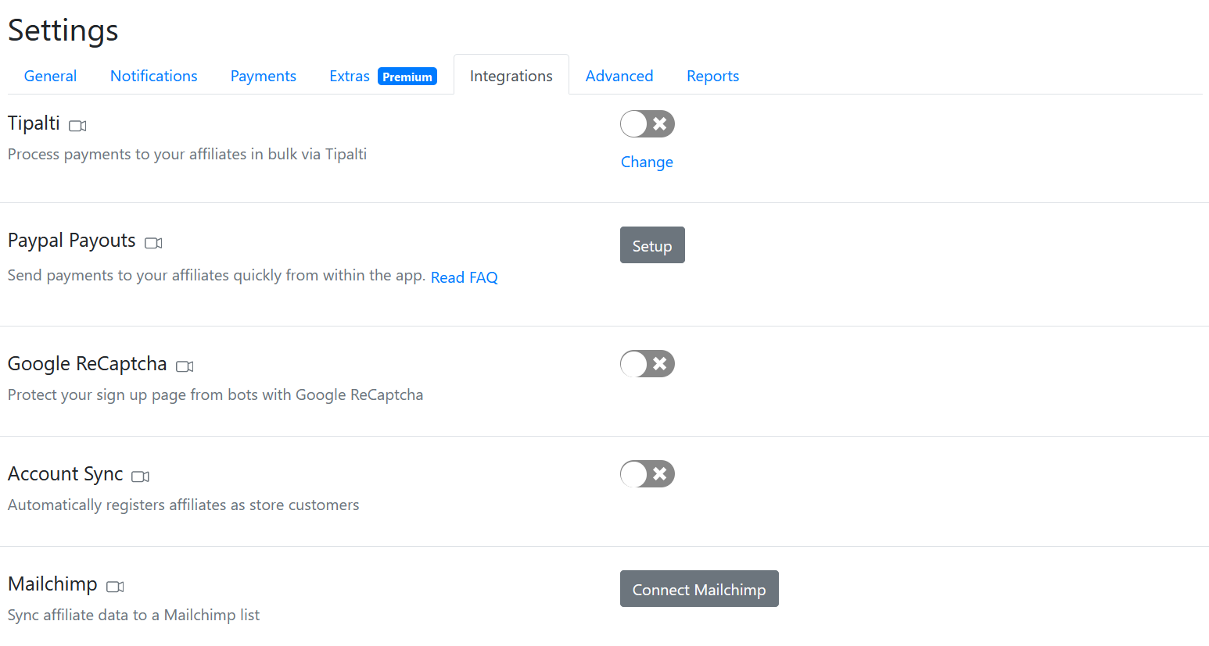This screenshot has height=646, width=1209.
Task: Enable the Google ReCaptcha toggle switch
Action: point(648,363)
